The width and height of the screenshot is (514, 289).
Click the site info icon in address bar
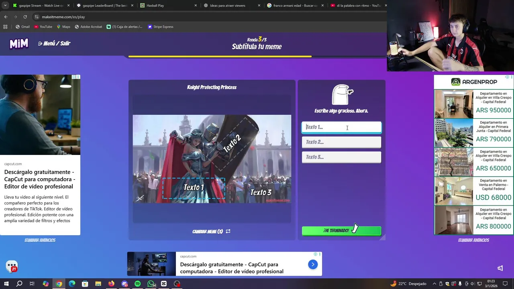click(x=37, y=17)
